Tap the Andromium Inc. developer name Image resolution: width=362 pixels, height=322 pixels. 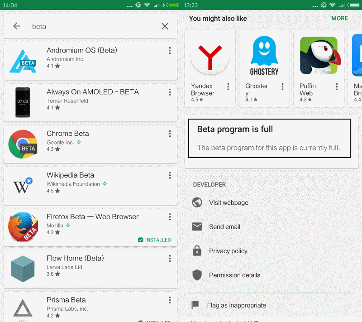pos(65,59)
